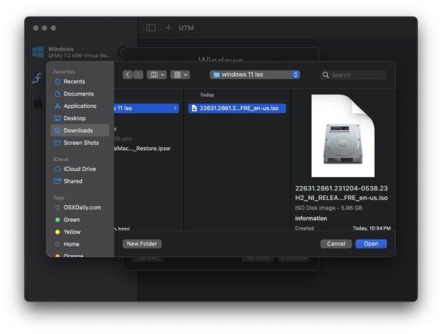Open the column view options dropdown
The image size is (442, 334).
(x=157, y=75)
